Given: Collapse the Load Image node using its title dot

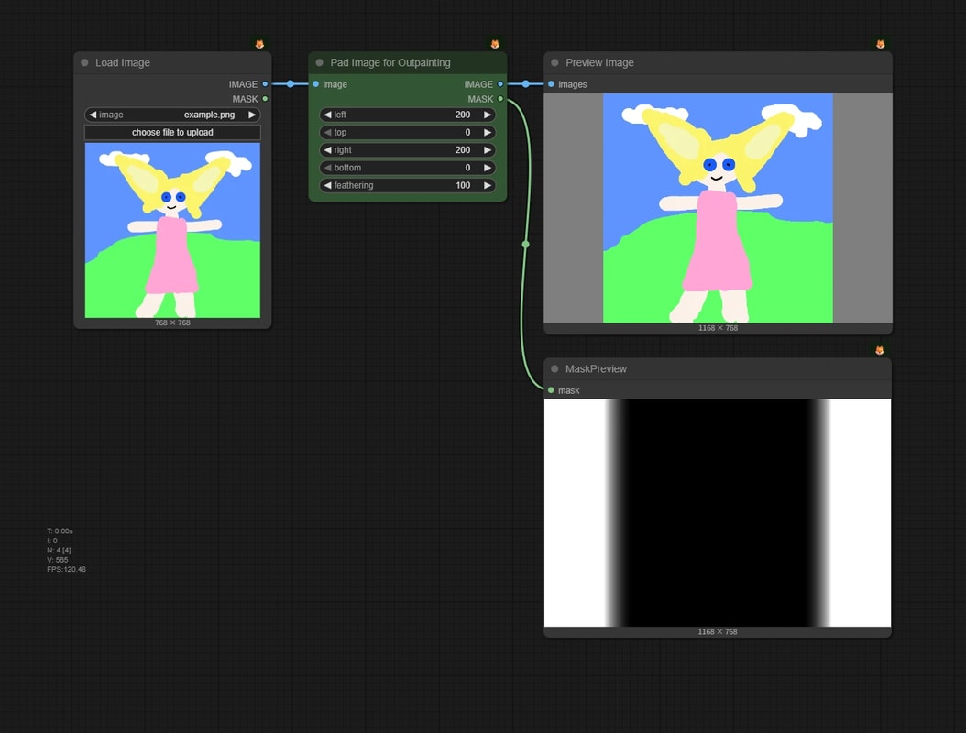Looking at the screenshot, I should pos(84,63).
